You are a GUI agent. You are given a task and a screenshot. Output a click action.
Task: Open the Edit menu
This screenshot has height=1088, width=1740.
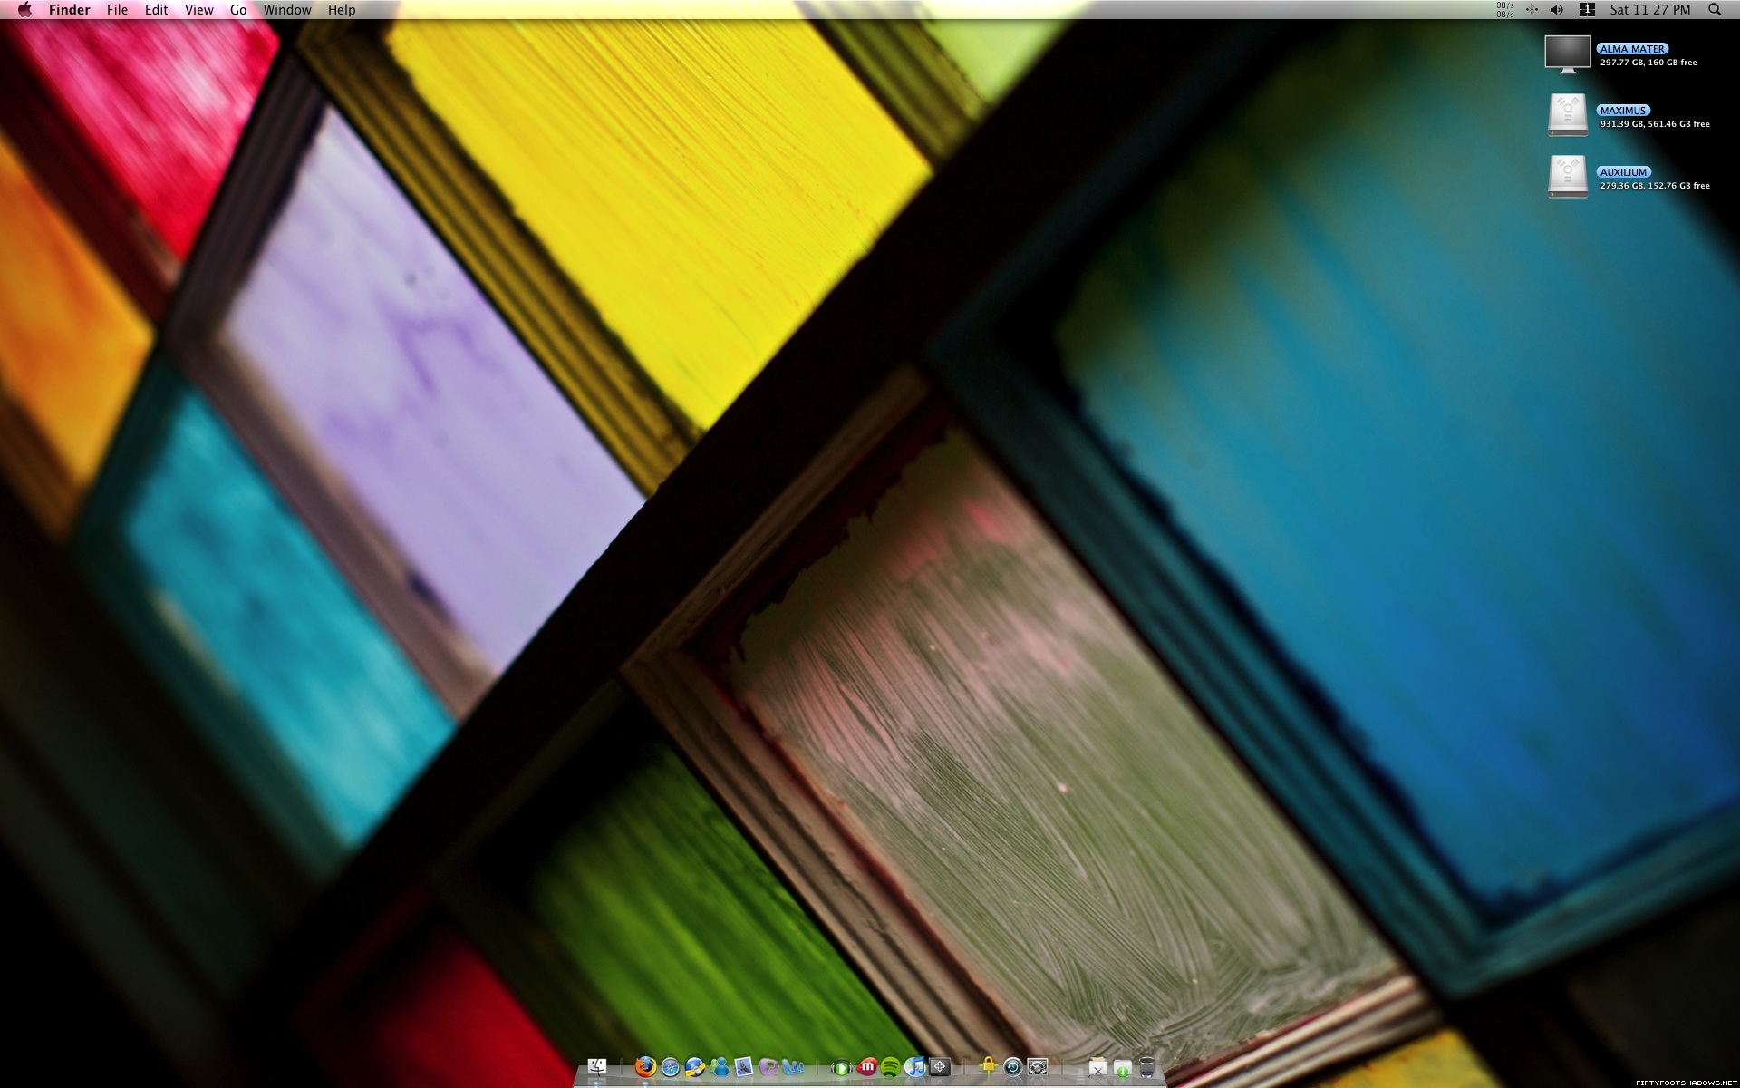click(156, 10)
